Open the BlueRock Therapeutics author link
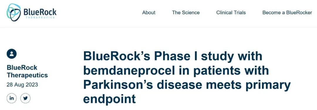This screenshot has width=317, height=110. pos(27,71)
